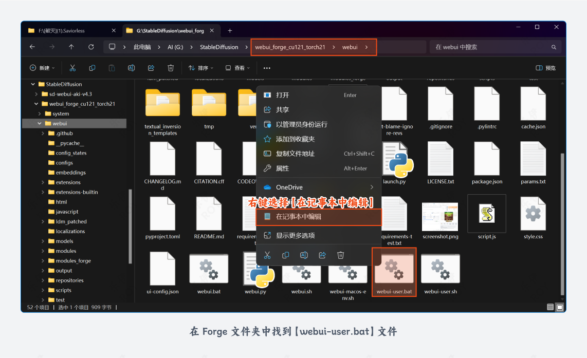The width and height of the screenshot is (587, 358).
Task: Click the Delete icon in the context menu bar
Action: point(340,255)
